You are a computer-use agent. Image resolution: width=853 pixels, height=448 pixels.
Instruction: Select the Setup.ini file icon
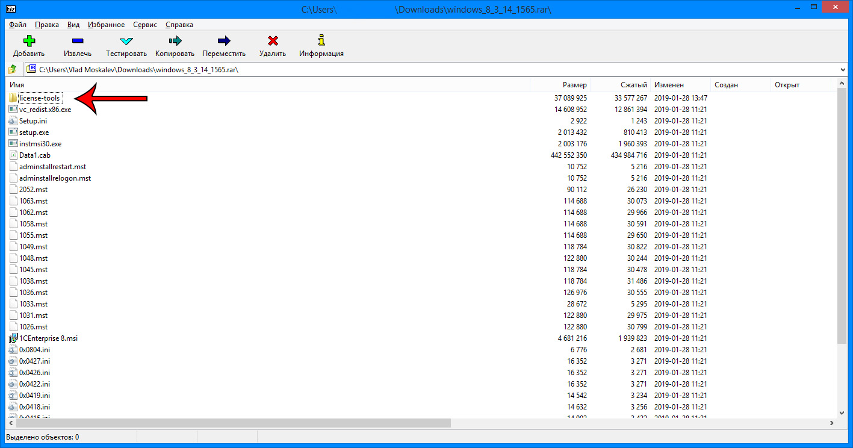pos(13,120)
